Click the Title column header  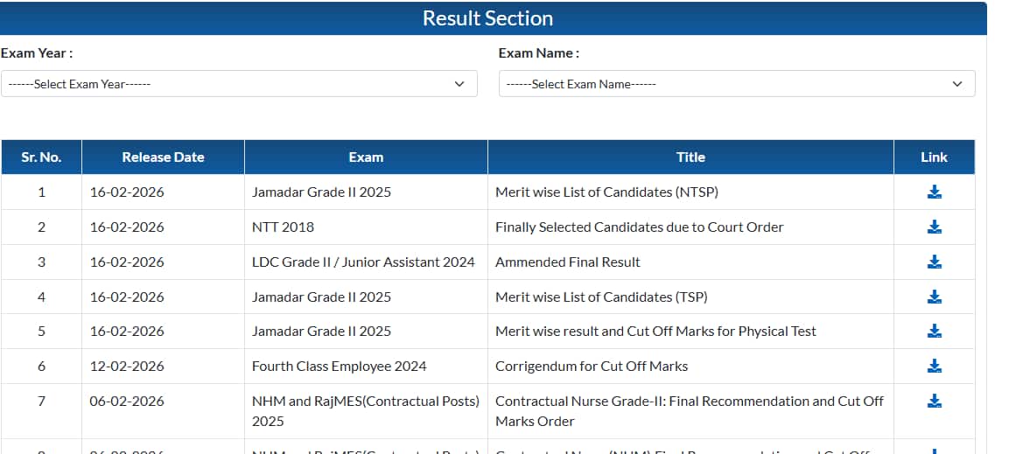point(690,157)
